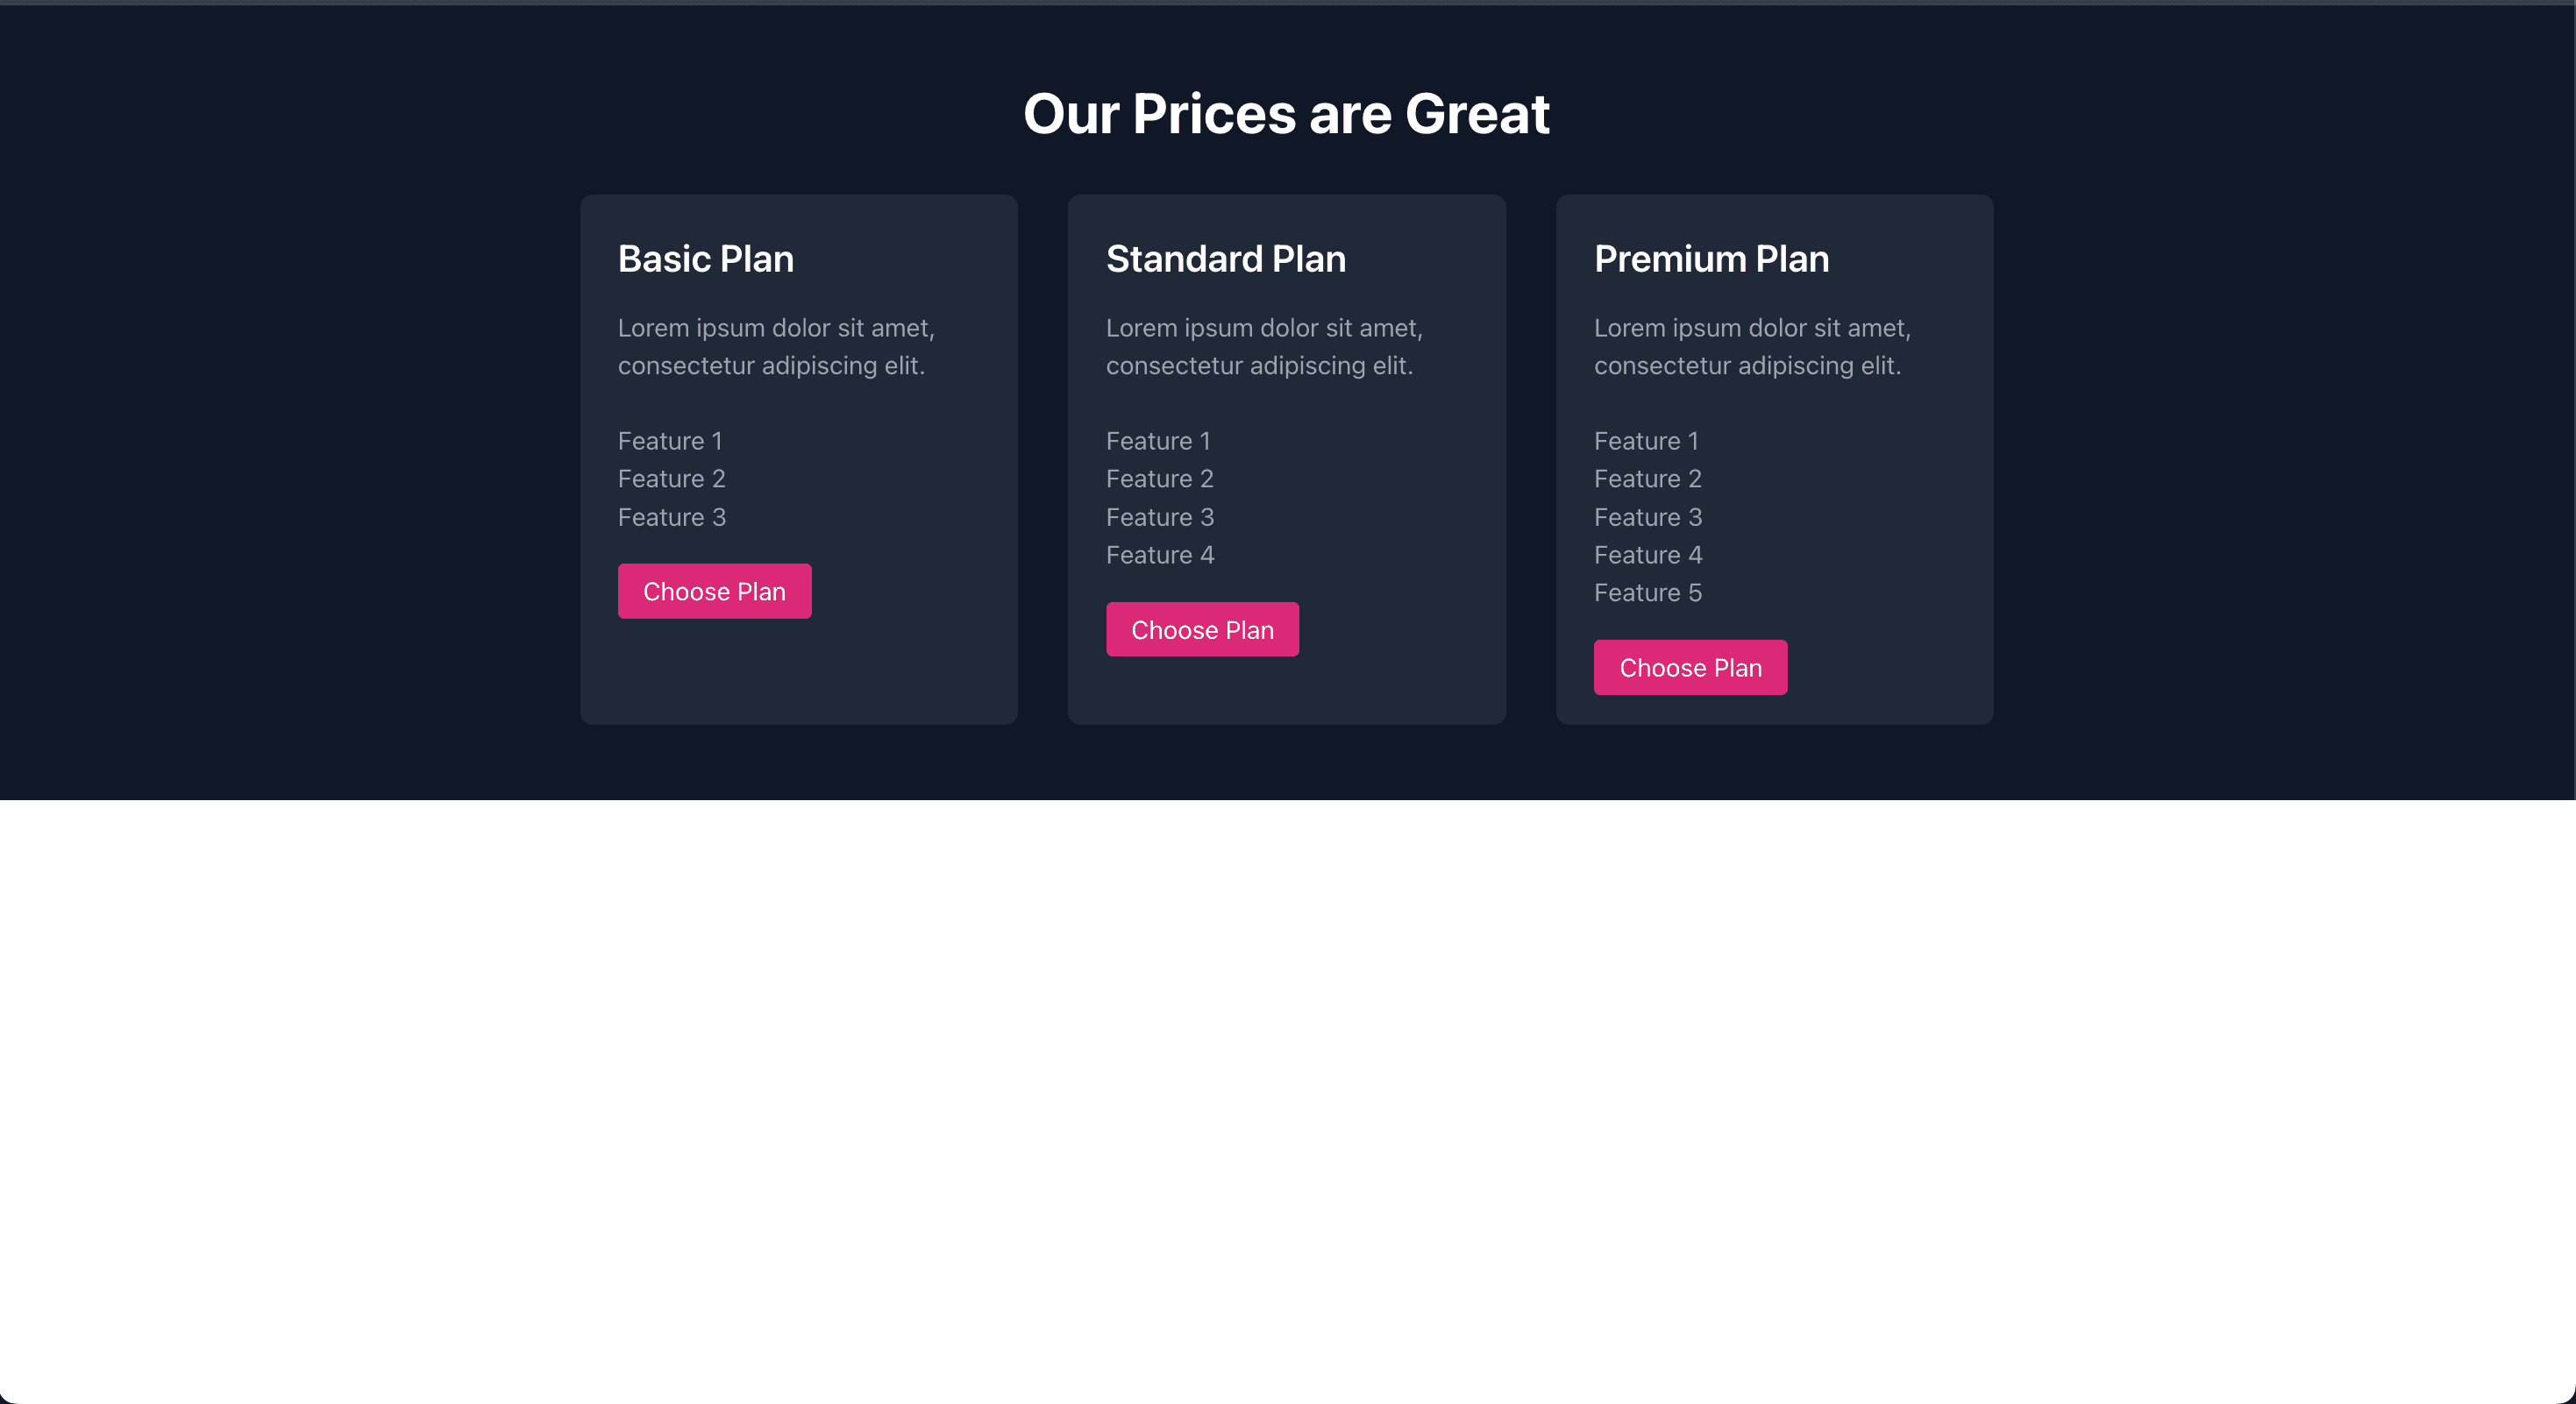This screenshot has height=1404, width=2576.
Task: Click the Premium Plan card title
Action: tap(1711, 259)
